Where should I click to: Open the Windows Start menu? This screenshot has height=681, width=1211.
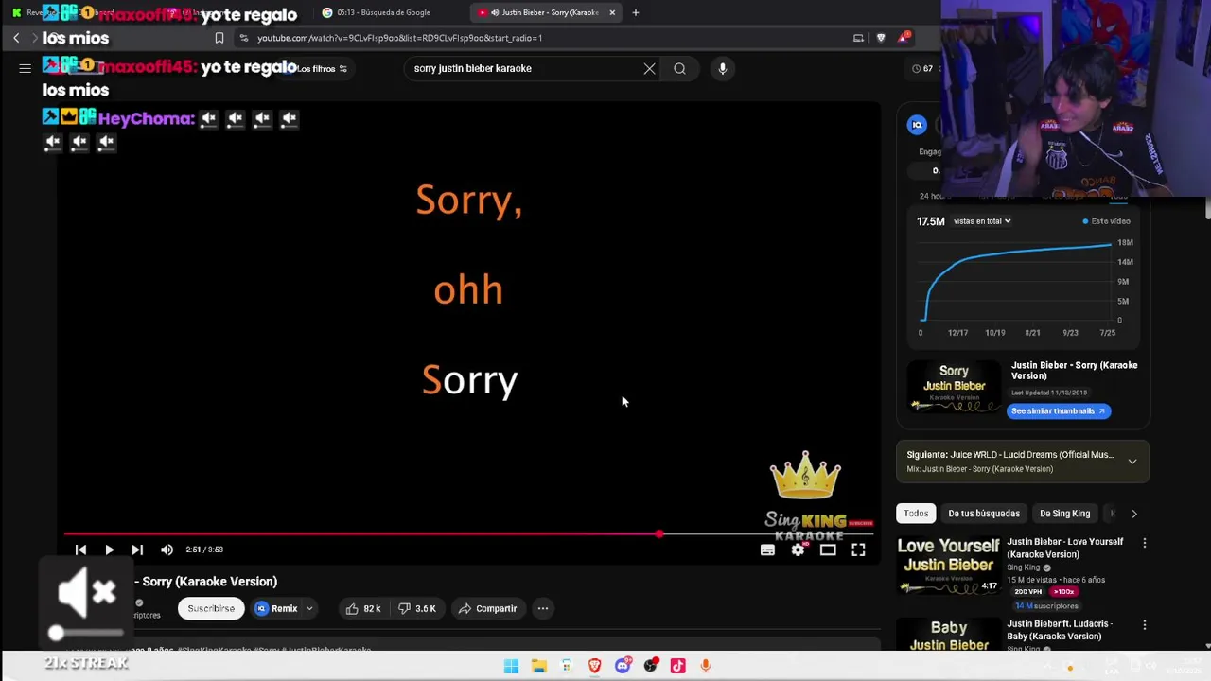pyautogui.click(x=511, y=666)
